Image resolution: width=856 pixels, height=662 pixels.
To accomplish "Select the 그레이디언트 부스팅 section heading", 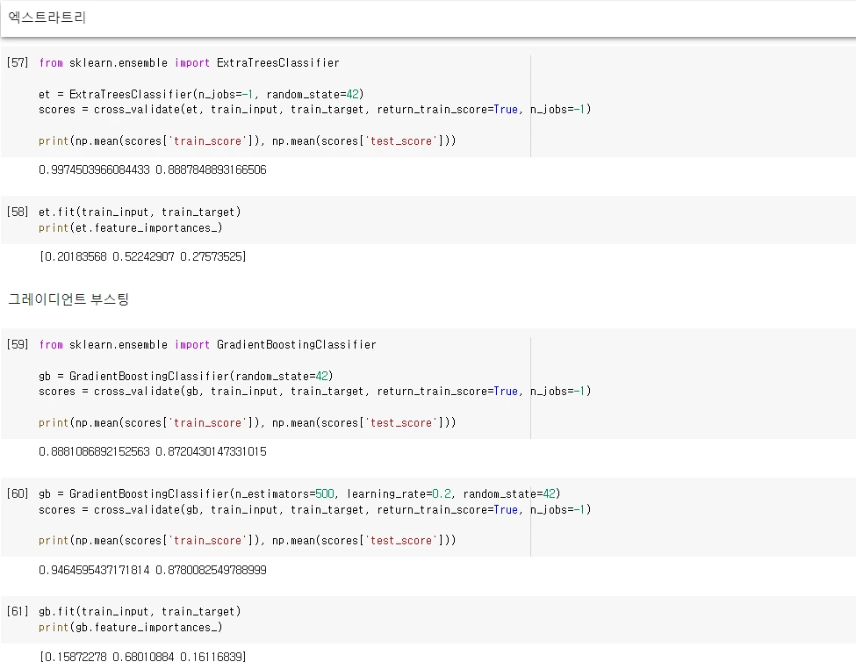I will coord(68,299).
